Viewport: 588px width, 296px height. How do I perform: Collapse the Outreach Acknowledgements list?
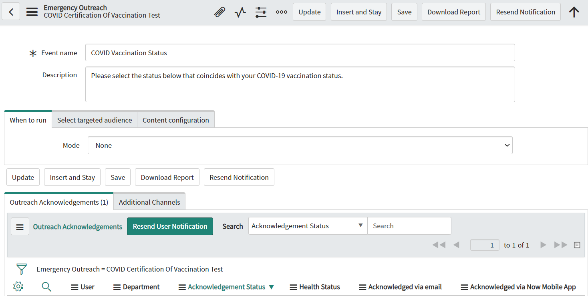click(577, 245)
